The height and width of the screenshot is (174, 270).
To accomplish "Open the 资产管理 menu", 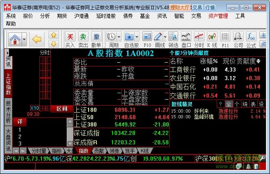I will click(218, 16).
